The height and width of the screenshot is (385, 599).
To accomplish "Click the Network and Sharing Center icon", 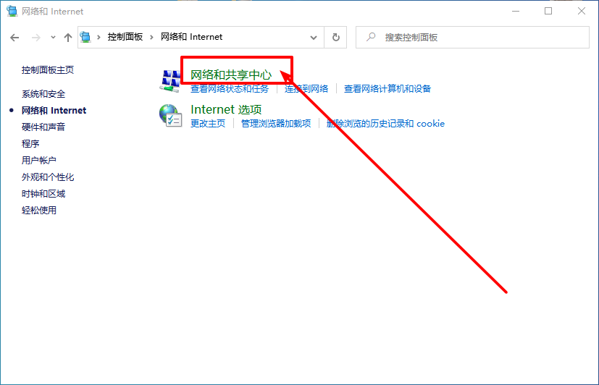I will pyautogui.click(x=170, y=81).
